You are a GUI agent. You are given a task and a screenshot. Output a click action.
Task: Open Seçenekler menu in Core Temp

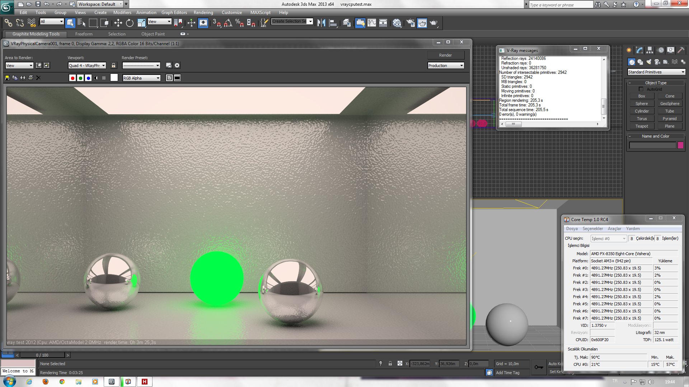[592, 229]
